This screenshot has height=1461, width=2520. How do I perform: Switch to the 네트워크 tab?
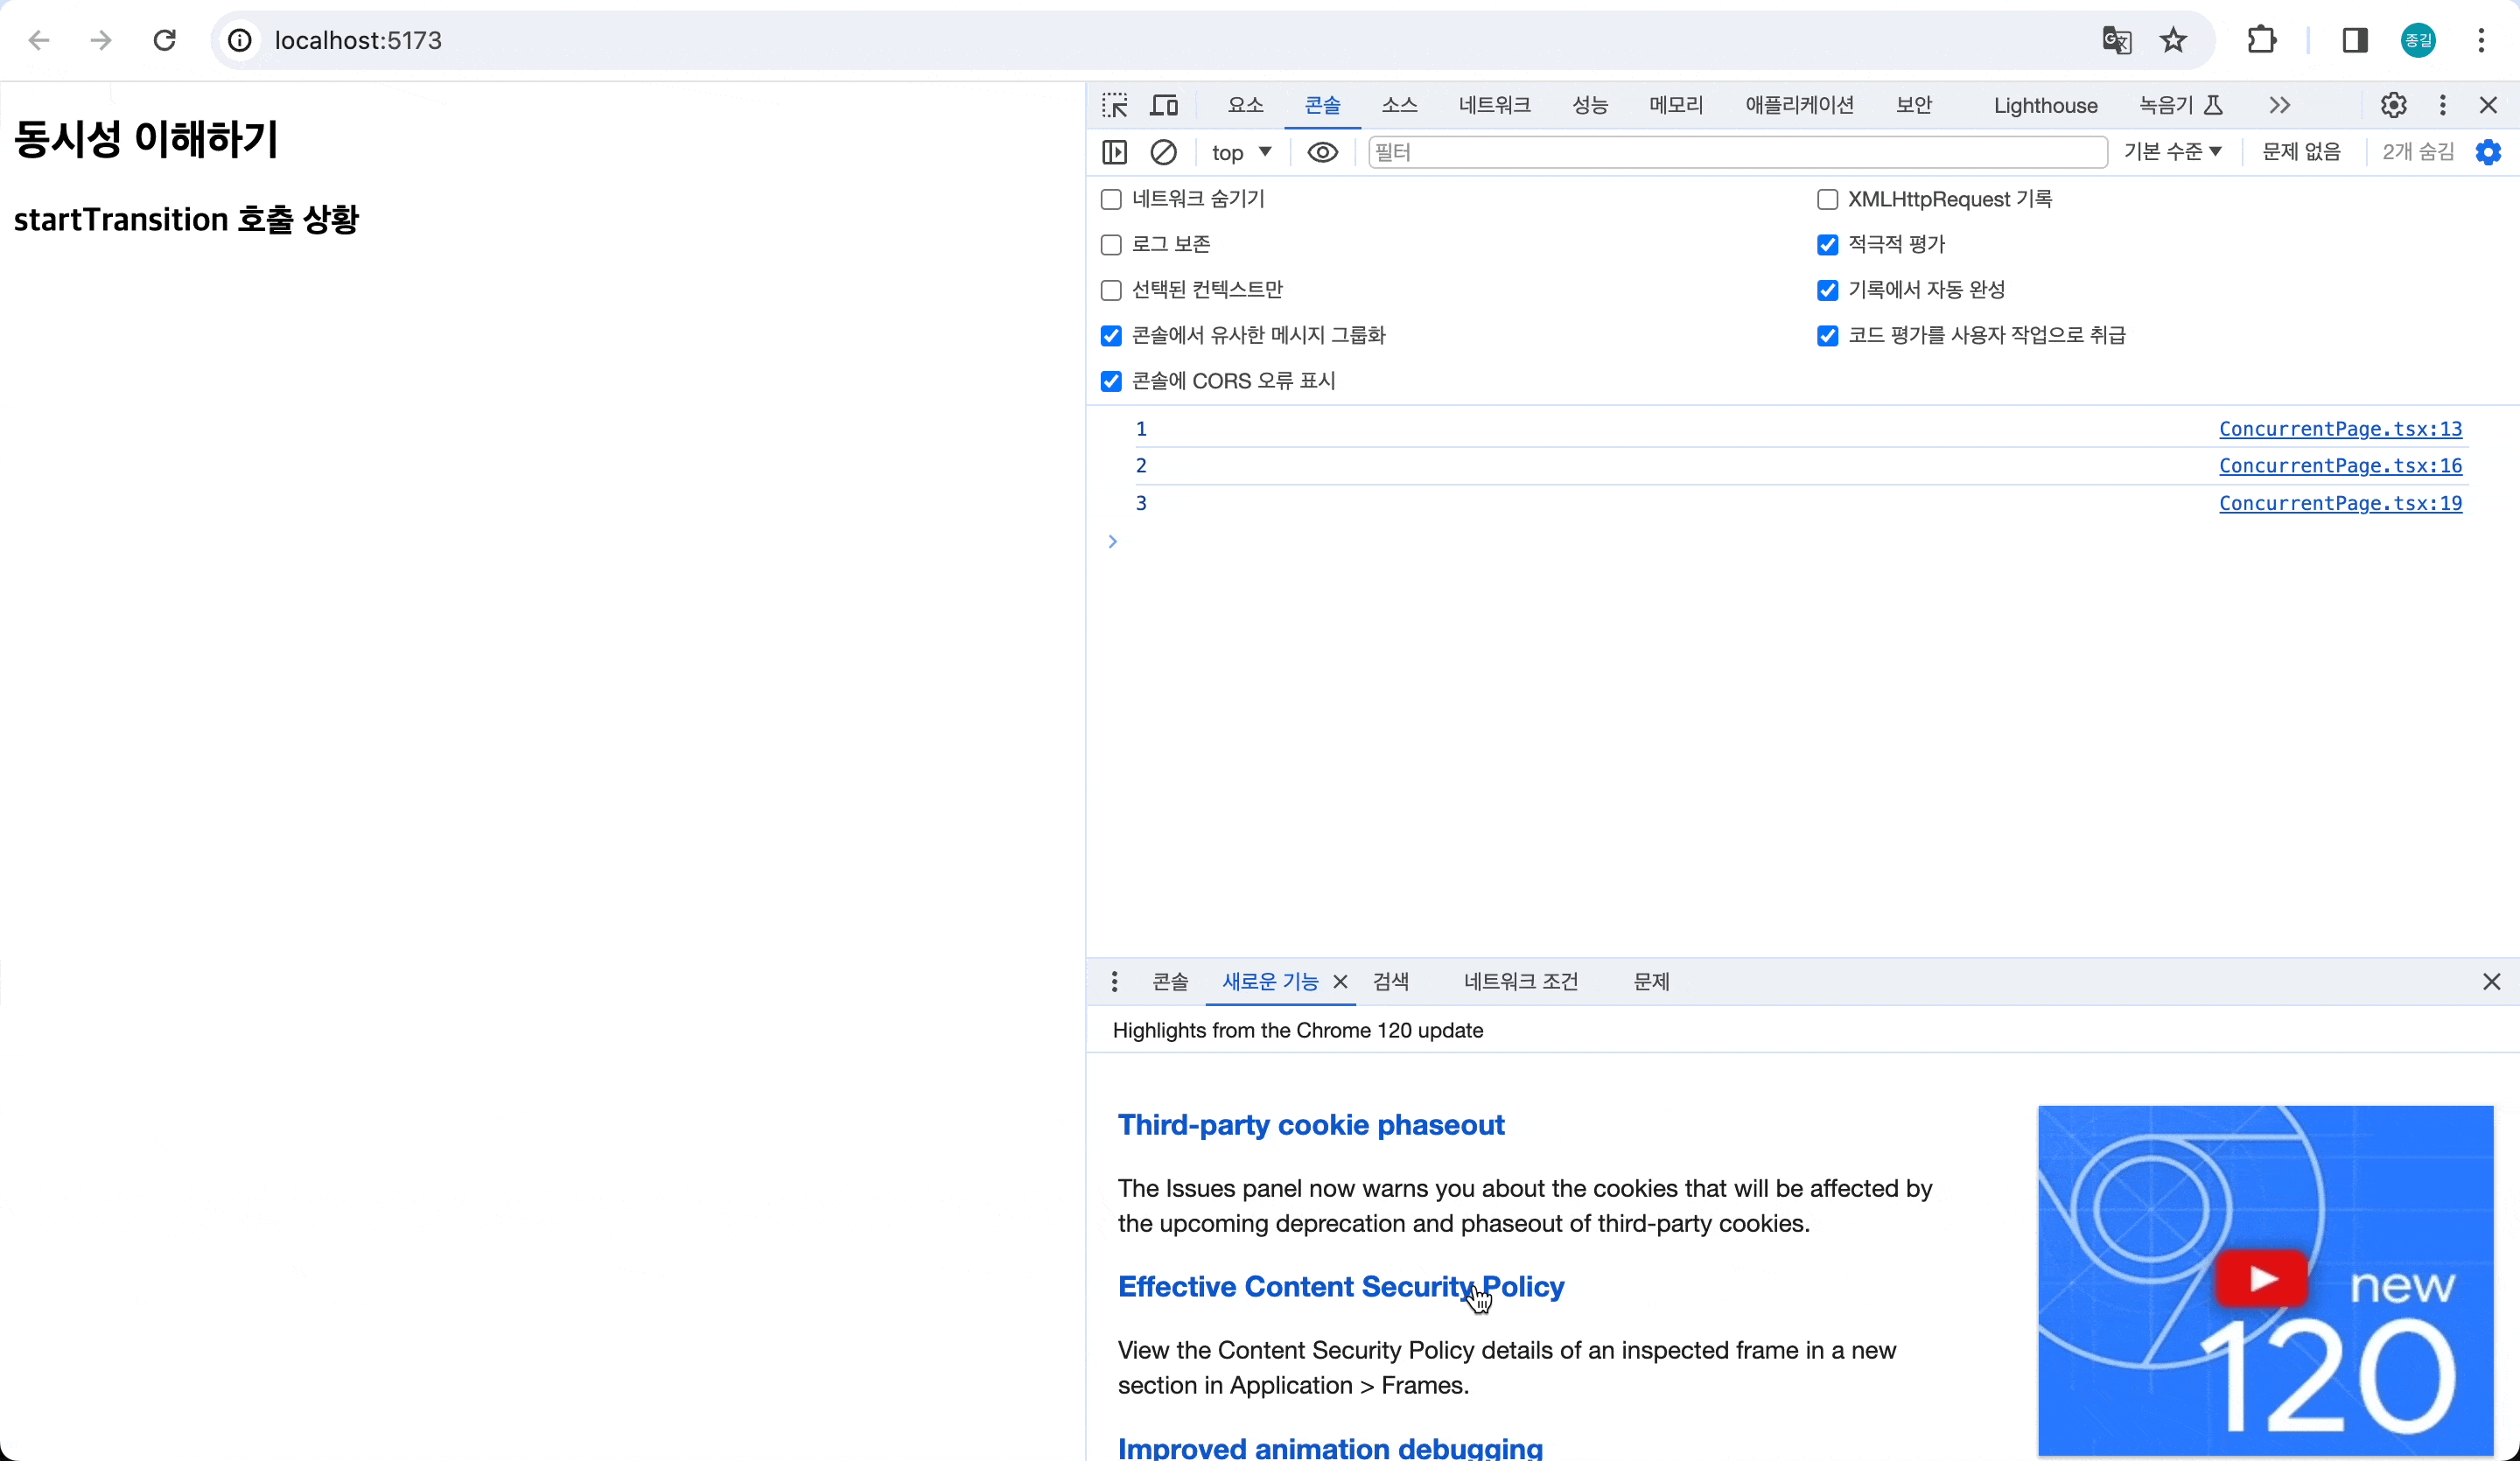[1494, 105]
